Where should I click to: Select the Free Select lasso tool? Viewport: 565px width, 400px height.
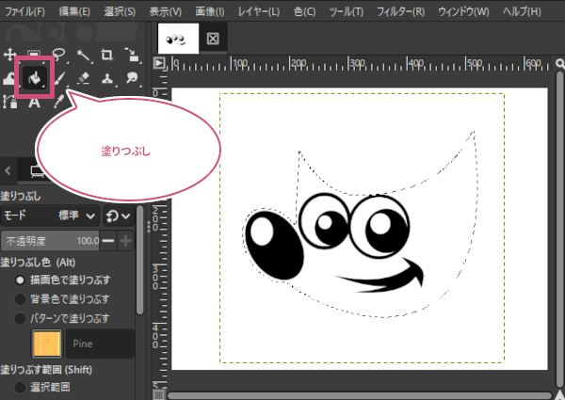[58, 55]
